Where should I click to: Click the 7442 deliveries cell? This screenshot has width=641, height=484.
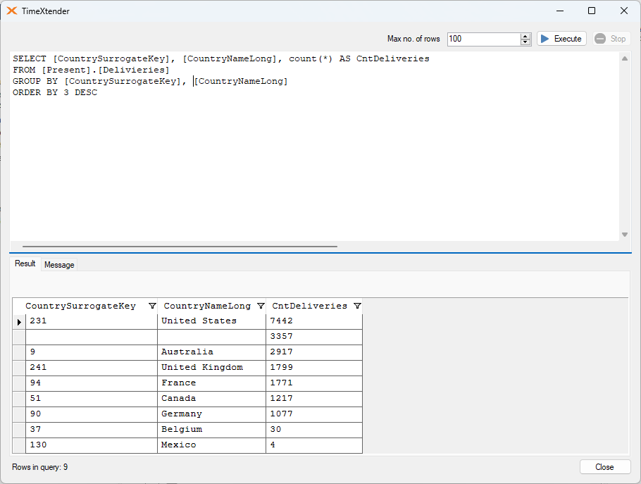314,321
